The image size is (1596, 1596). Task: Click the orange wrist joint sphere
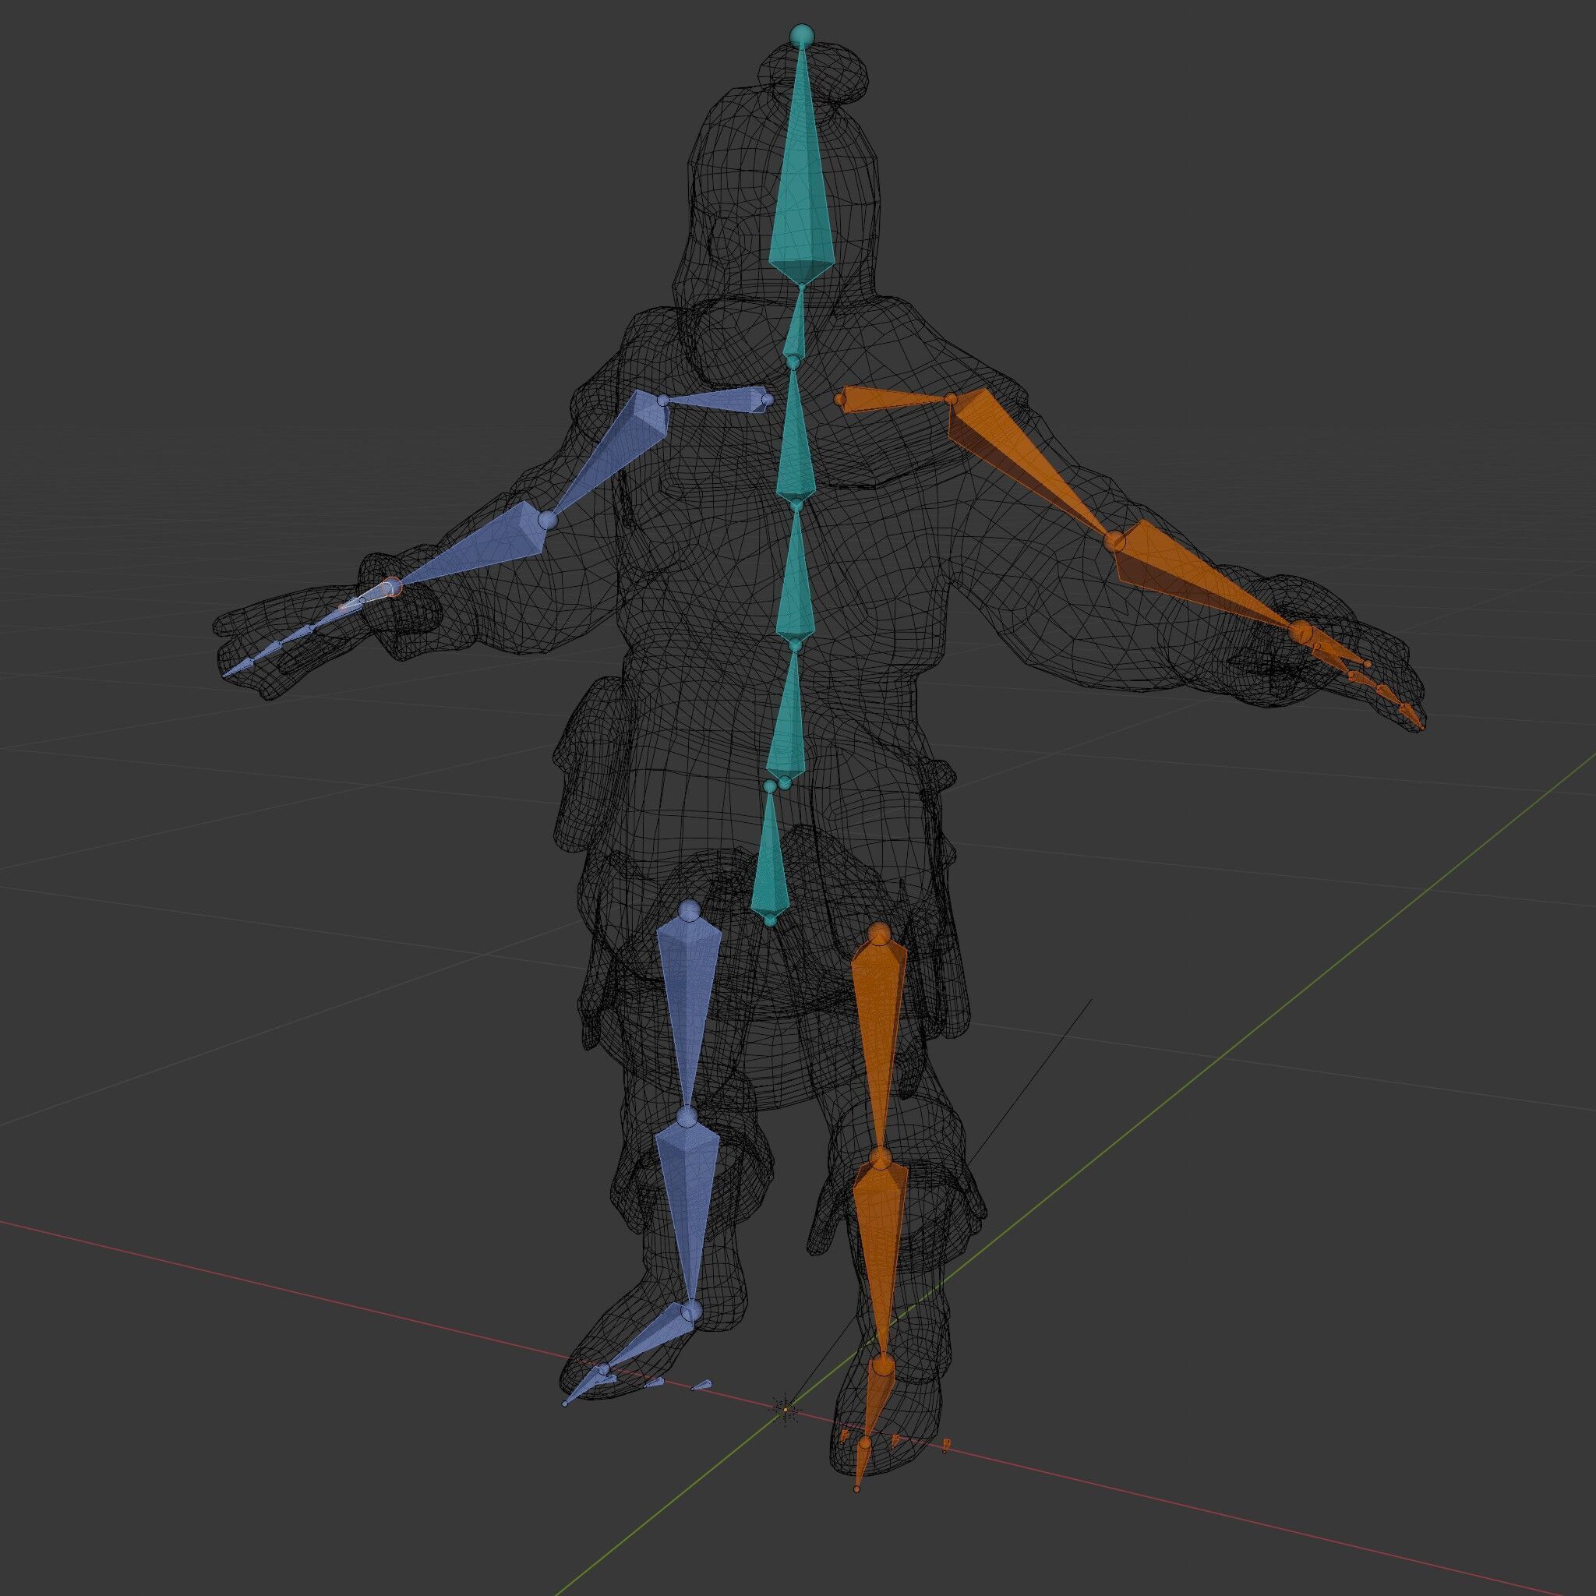pyautogui.click(x=1301, y=633)
